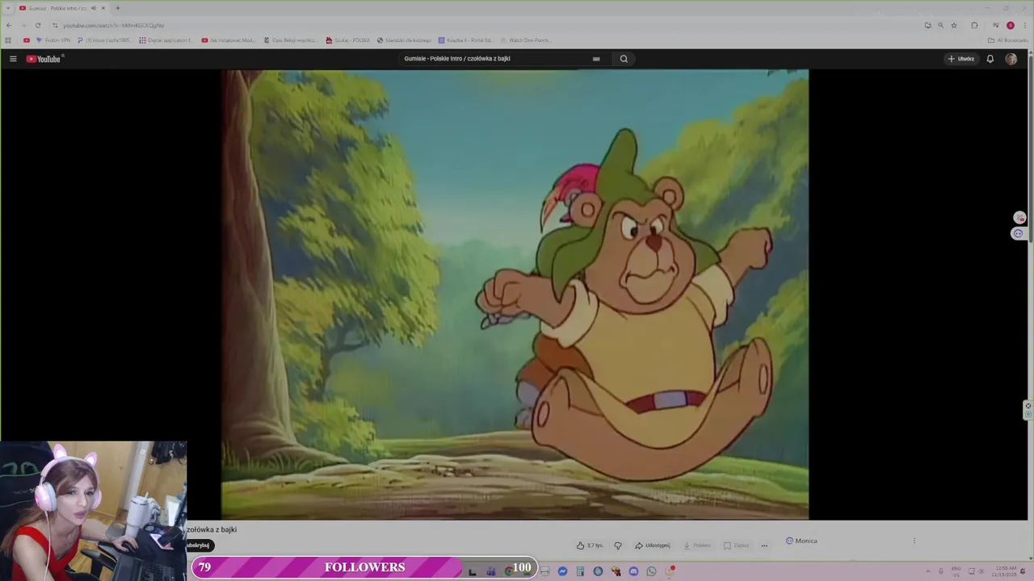This screenshot has width=1034, height=581.
Task: Open the Monica panel three-dot options
Action: tap(914, 541)
